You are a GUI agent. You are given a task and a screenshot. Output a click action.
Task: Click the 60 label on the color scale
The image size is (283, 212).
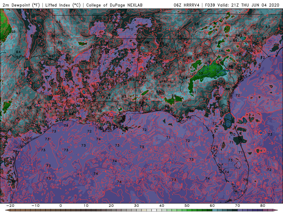[x=212, y=206]
